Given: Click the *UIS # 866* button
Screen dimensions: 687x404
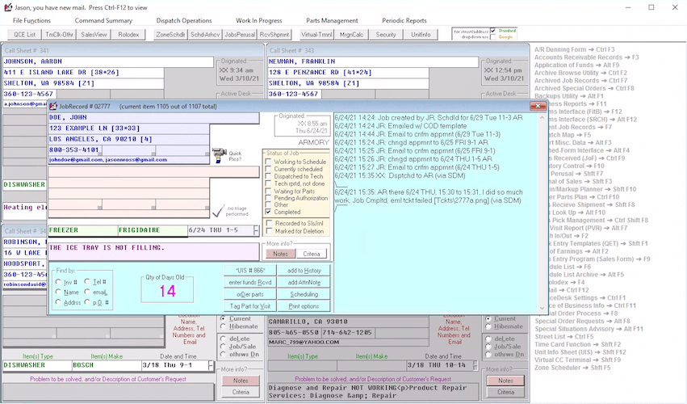Looking at the screenshot, I should pos(250,271).
